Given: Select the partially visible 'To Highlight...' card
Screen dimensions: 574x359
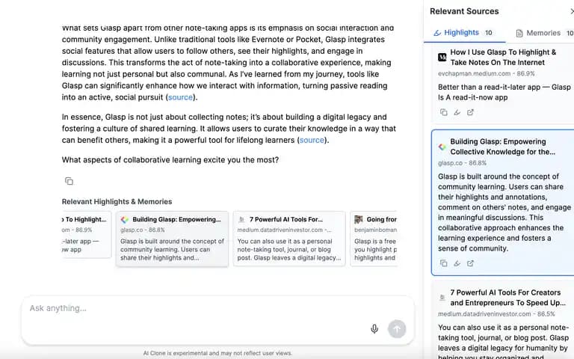Looking at the screenshot, I should (87, 234).
